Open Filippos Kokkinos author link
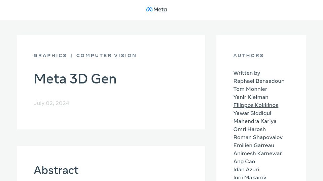 (x=256, y=105)
